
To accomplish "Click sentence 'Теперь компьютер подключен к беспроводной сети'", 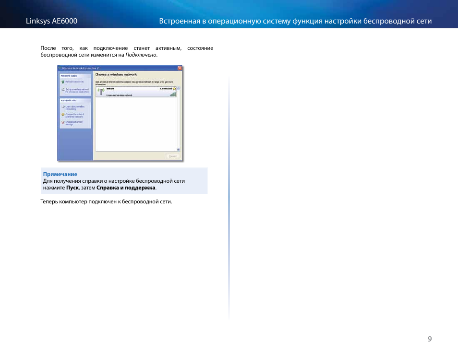I will coord(106,201).
